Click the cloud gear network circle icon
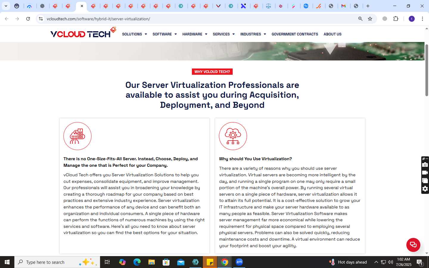 pos(233,136)
